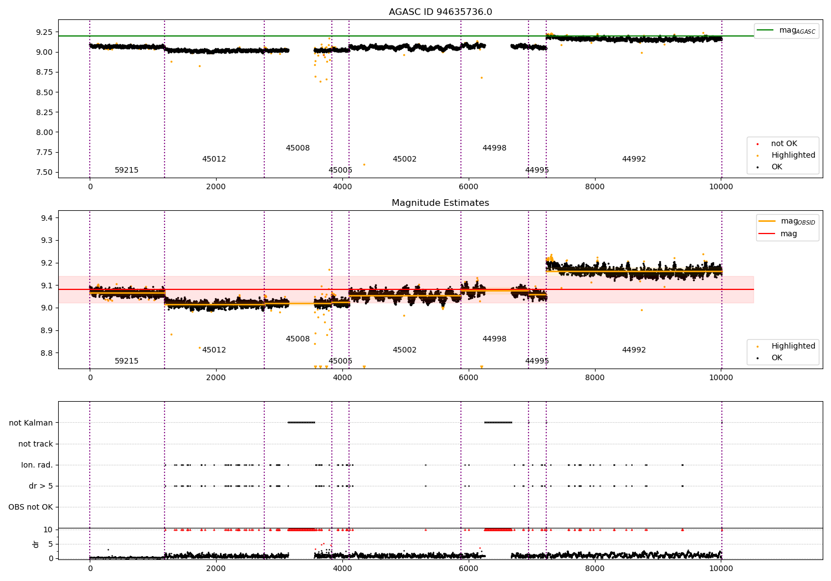Click the rotated 'dr' axis label
831x581 pixels.
point(36,544)
